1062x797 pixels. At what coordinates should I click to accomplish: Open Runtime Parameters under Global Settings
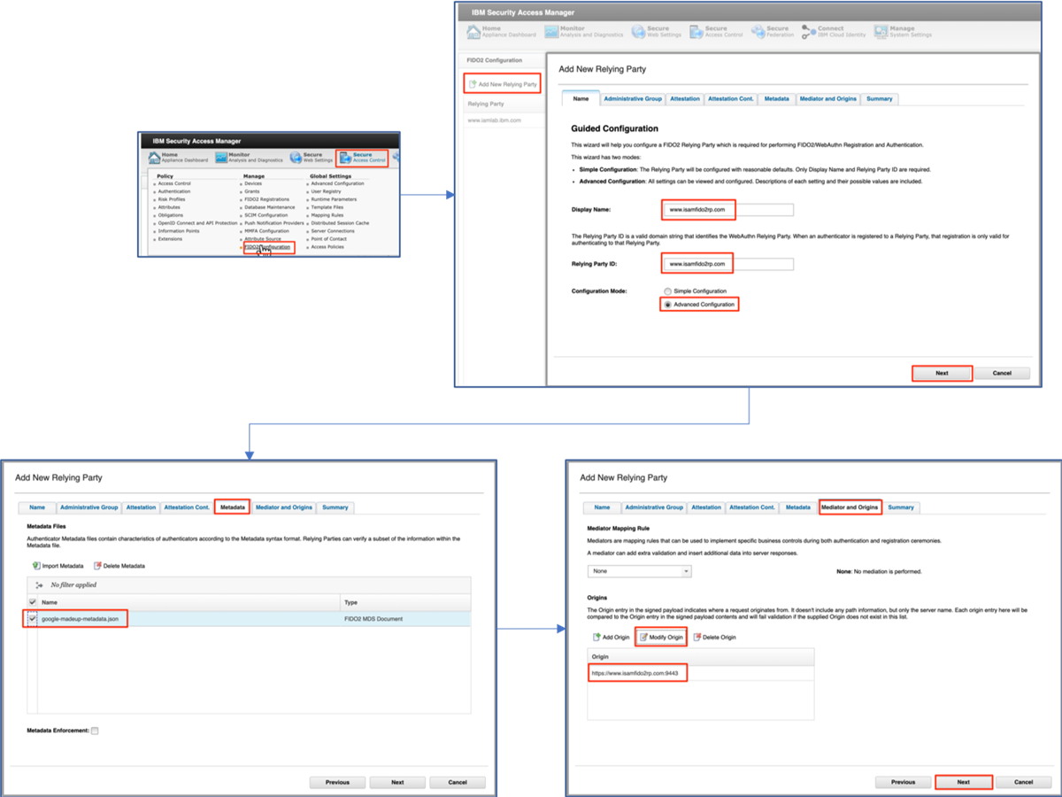tap(334, 199)
